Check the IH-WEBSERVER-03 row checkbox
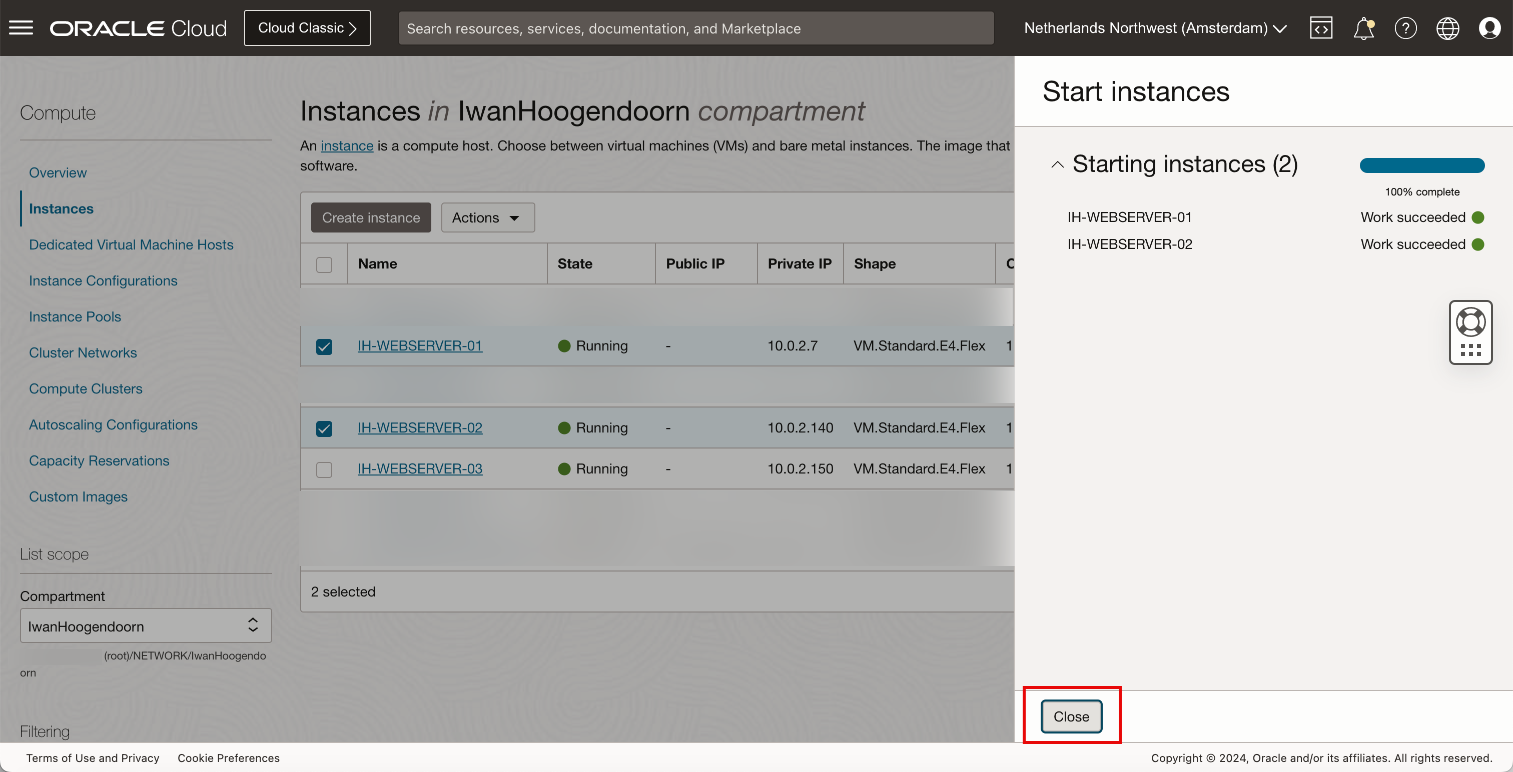Image resolution: width=1513 pixels, height=772 pixels. [324, 469]
